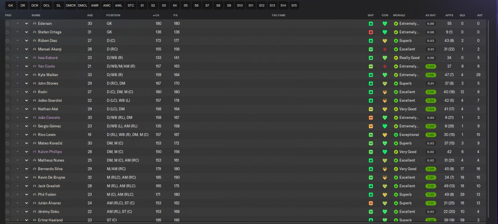Click Manuel Akanji's red injury condition icon
498x224 pixels.
tap(385, 49)
